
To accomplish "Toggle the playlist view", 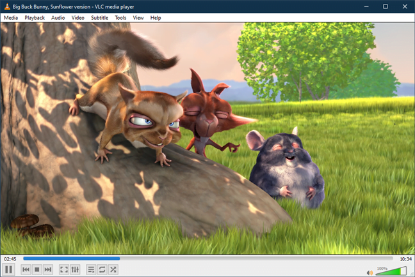I will (91, 269).
